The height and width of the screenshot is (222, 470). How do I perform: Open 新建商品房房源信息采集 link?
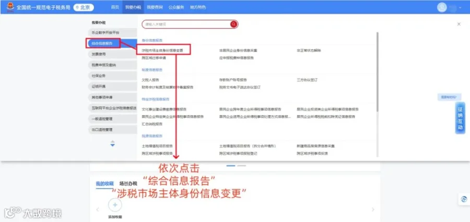(315, 146)
